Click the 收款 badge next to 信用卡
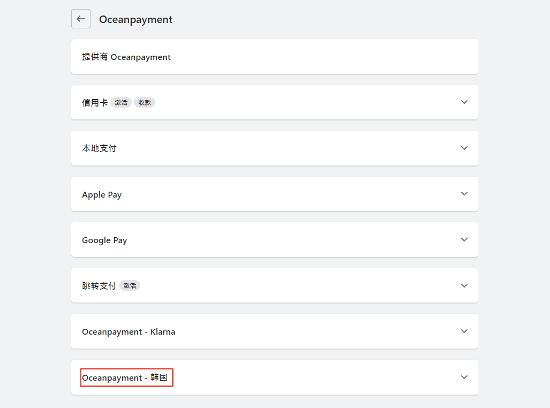The image size is (550, 408). pos(145,103)
